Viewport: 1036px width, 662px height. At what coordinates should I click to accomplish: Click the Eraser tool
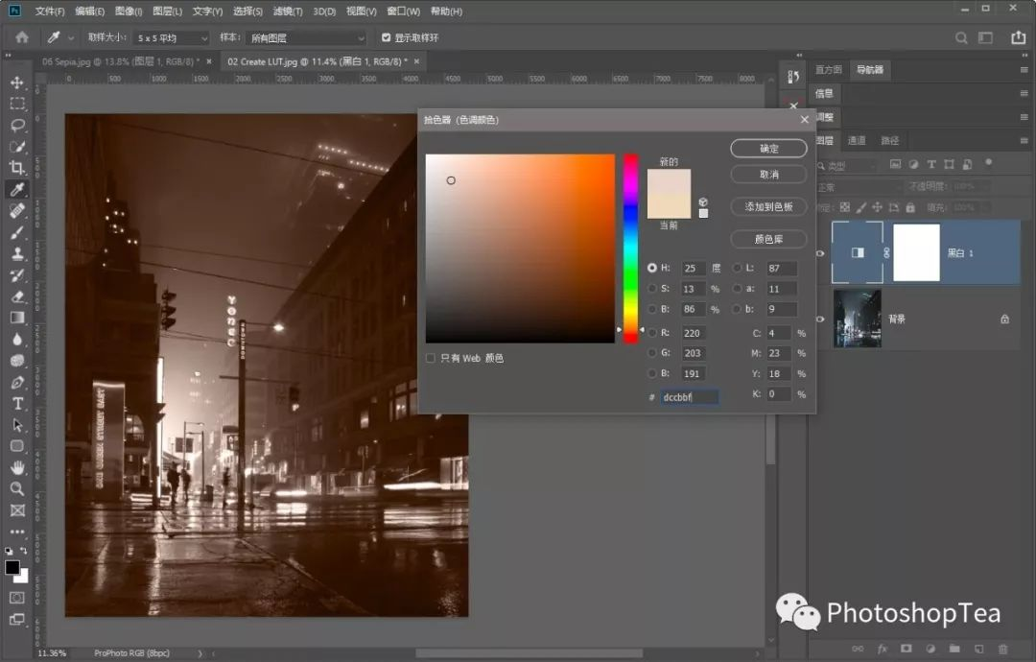17,296
